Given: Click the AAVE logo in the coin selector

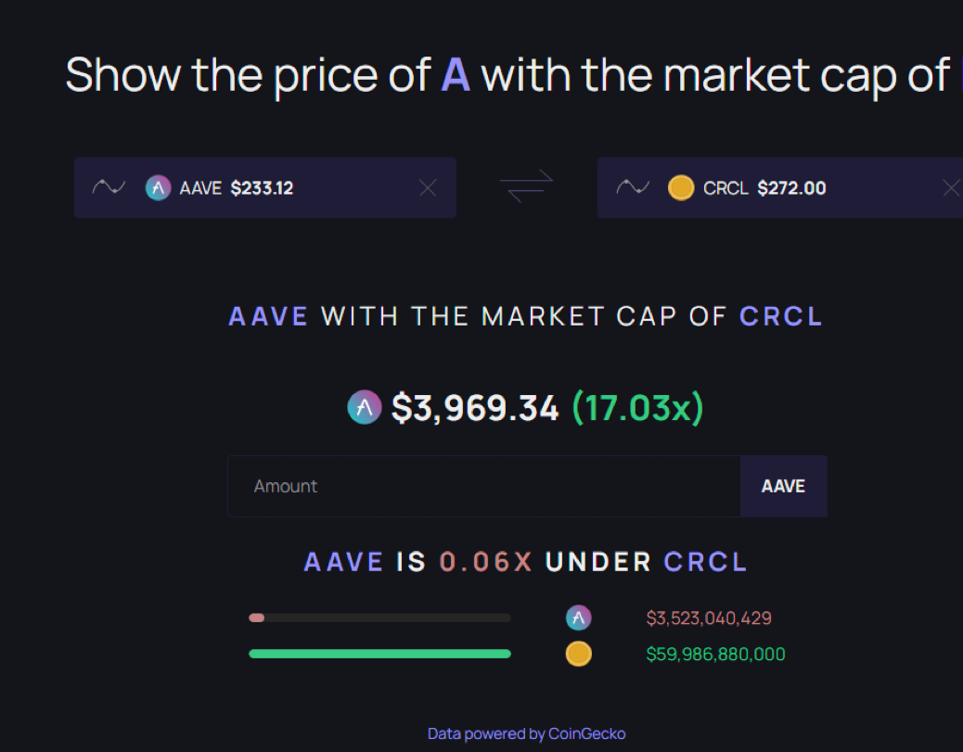Looking at the screenshot, I should (159, 188).
